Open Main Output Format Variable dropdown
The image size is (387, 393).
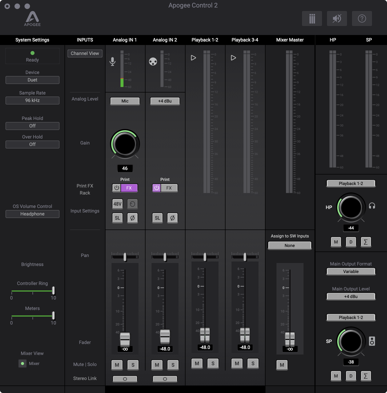tap(351, 271)
